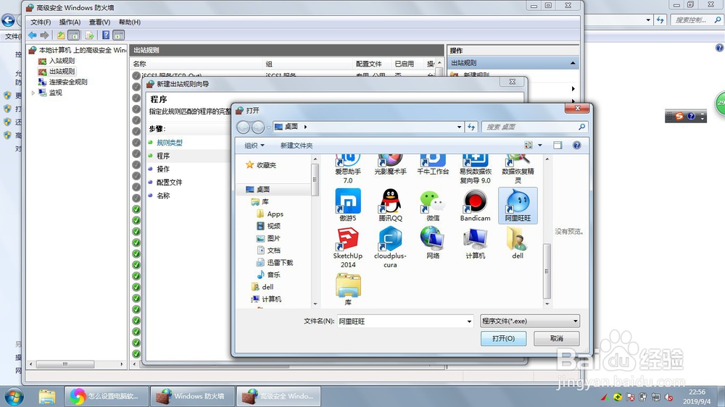Image resolution: width=725 pixels, height=407 pixels.
Task: Click the 取消 button
Action: click(557, 339)
